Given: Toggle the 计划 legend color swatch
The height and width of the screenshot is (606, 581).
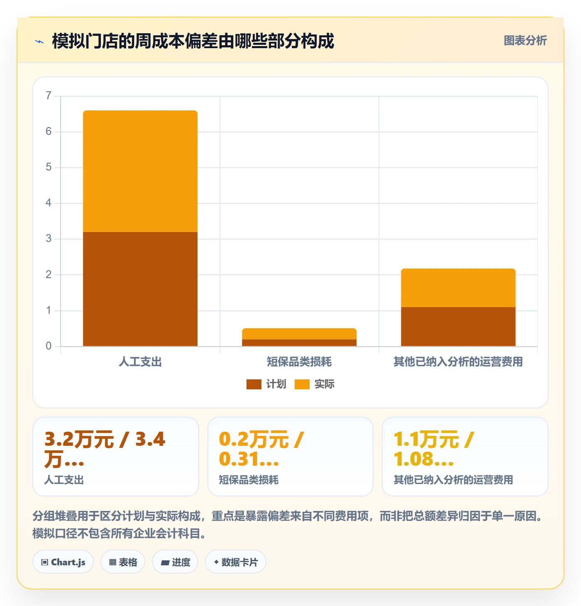Looking at the screenshot, I should (x=254, y=384).
